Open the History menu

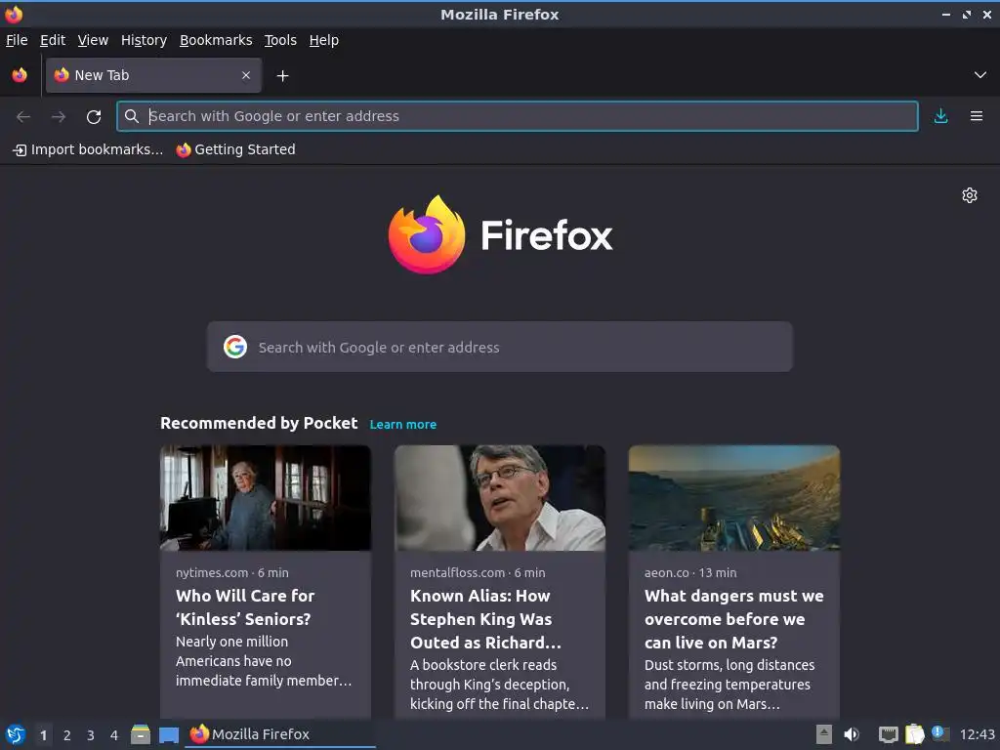coord(144,40)
